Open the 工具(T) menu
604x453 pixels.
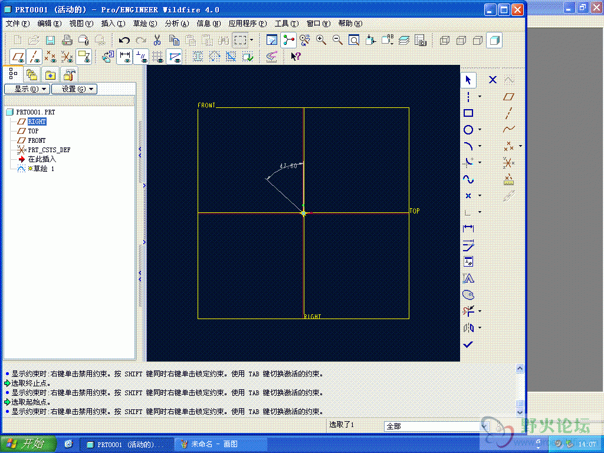click(287, 24)
